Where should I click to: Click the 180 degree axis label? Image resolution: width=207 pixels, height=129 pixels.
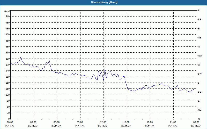[x=8, y=83]
